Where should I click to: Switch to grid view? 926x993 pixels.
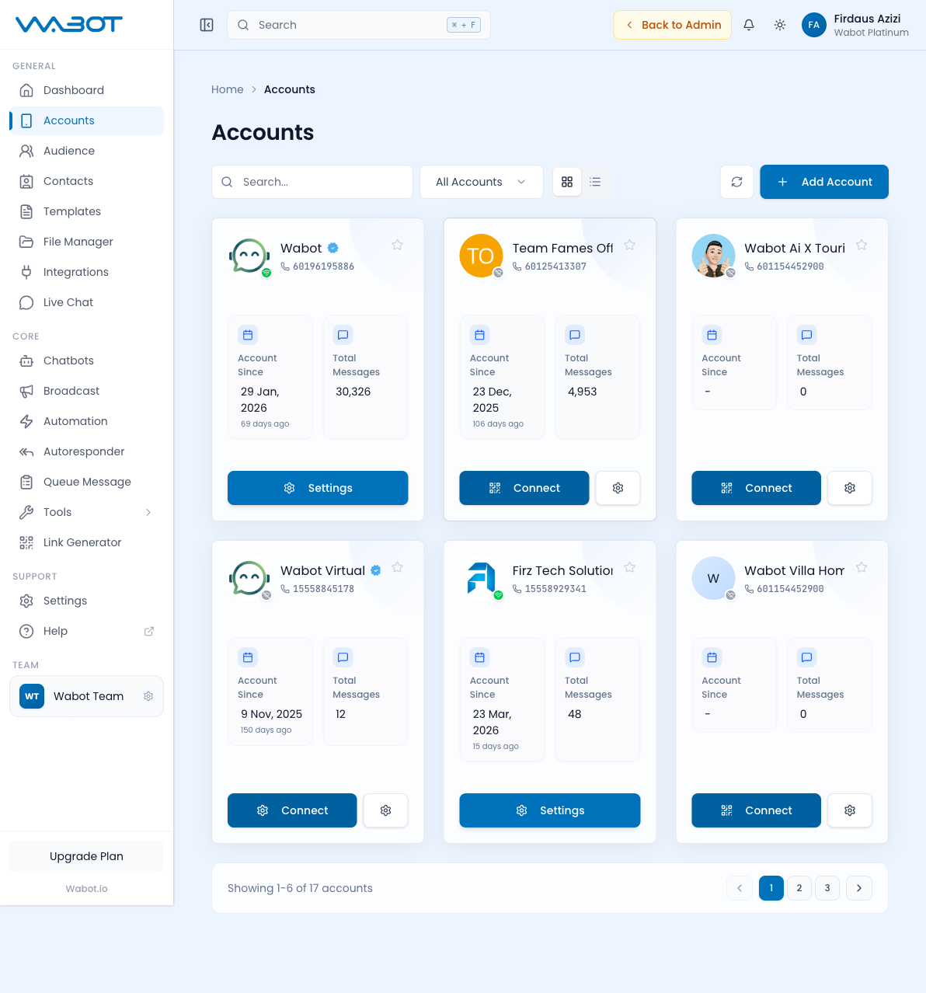[x=567, y=182]
